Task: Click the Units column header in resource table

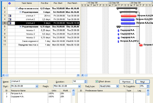Action: click(x=54, y=91)
